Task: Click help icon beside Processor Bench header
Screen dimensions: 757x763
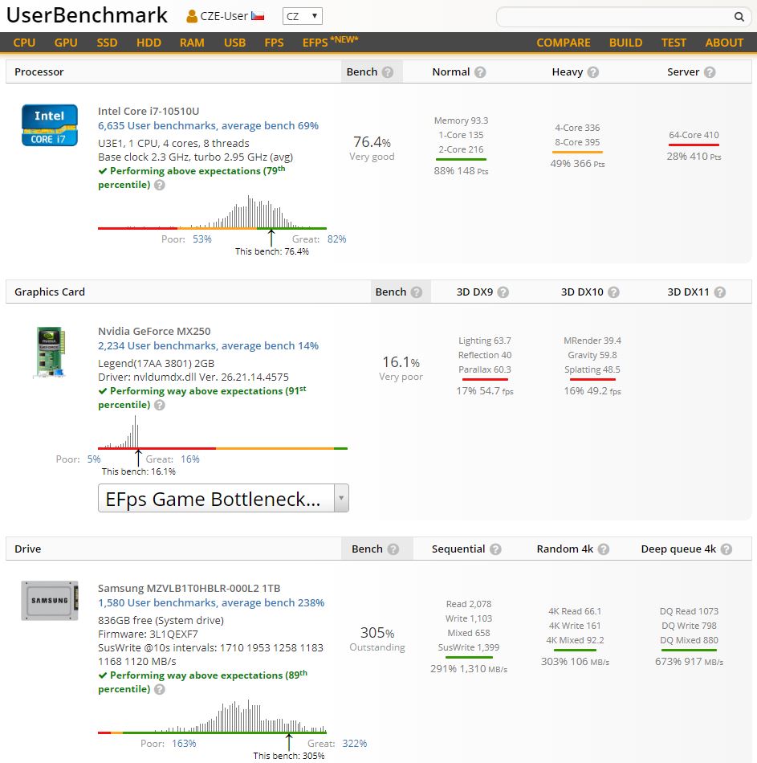Action: 388,72
